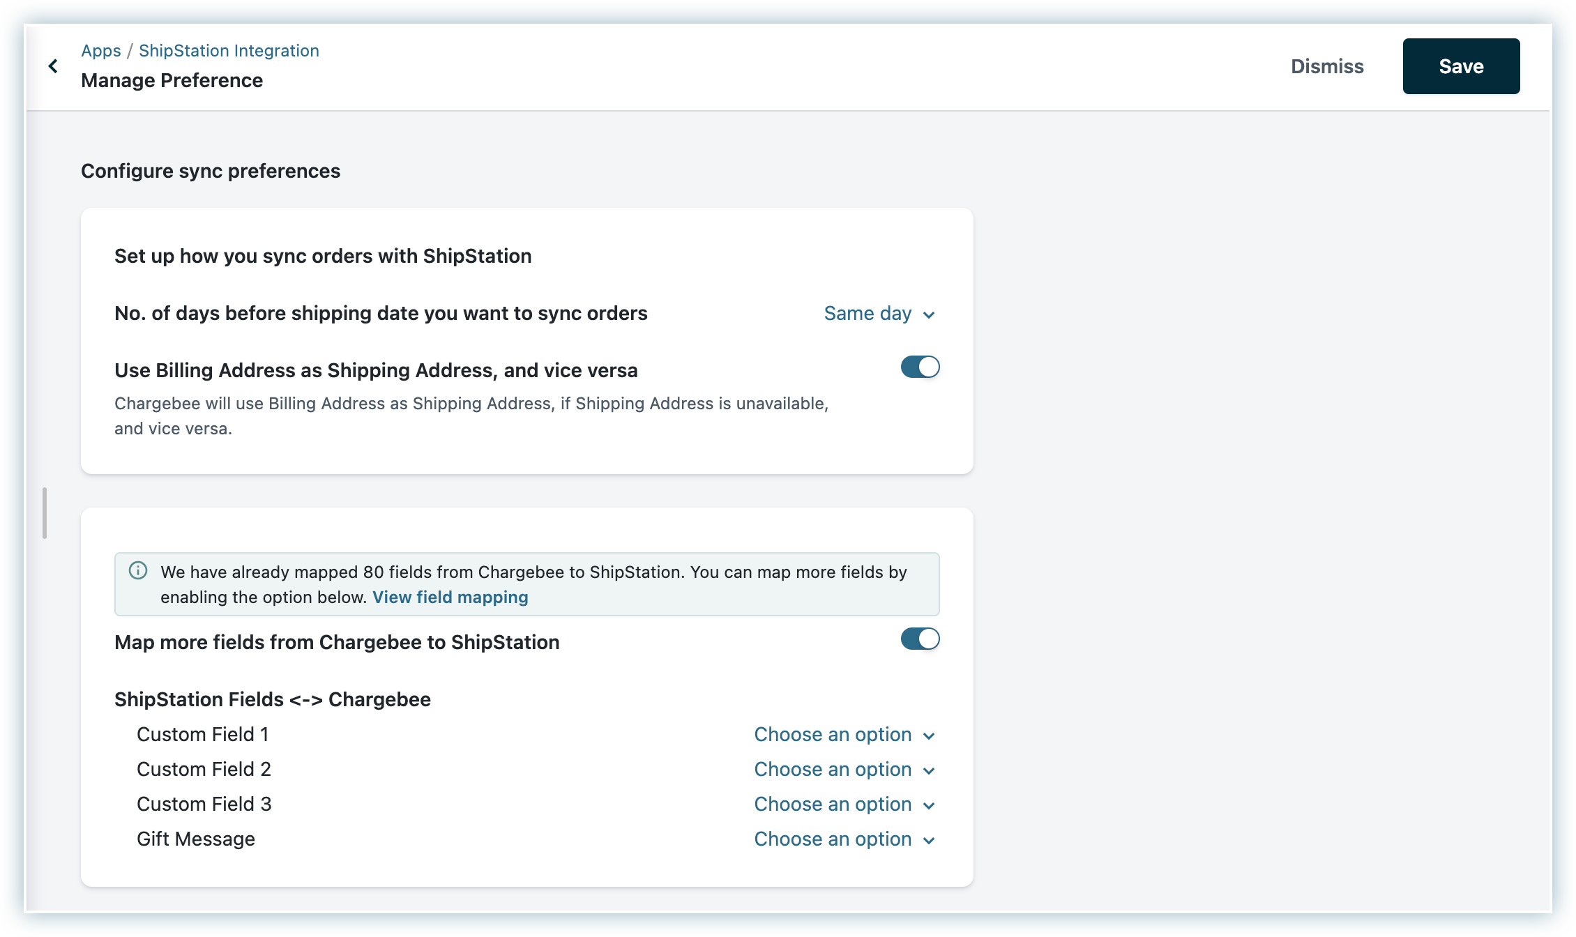The image size is (1576, 937).
Task: Select option for Custom Field 3 dropdown
Action: coord(833,805)
